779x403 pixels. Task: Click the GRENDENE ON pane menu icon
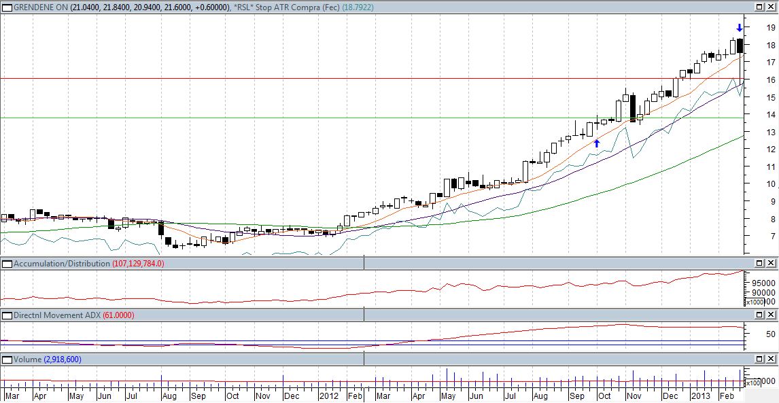point(6,6)
